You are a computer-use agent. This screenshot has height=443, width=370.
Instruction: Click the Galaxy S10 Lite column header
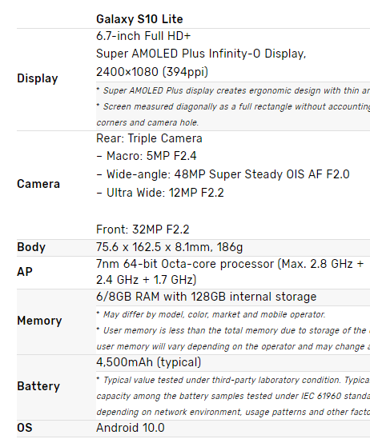(x=139, y=19)
